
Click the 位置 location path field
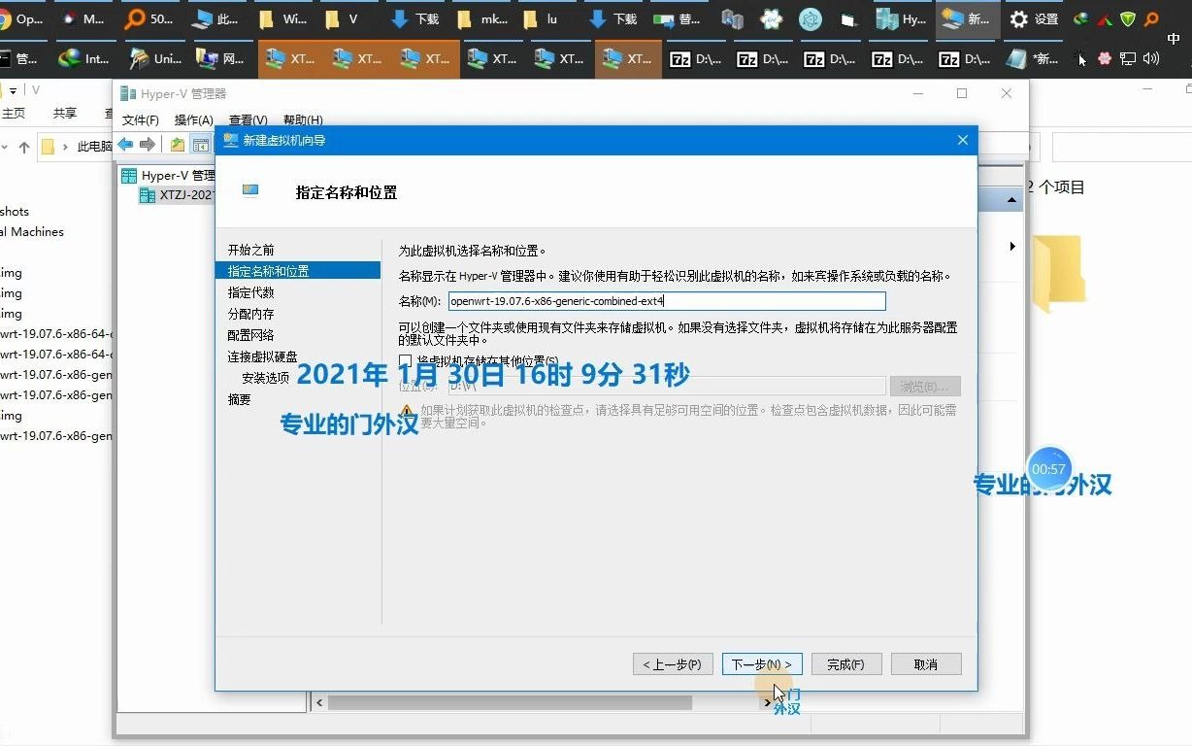[667, 386]
